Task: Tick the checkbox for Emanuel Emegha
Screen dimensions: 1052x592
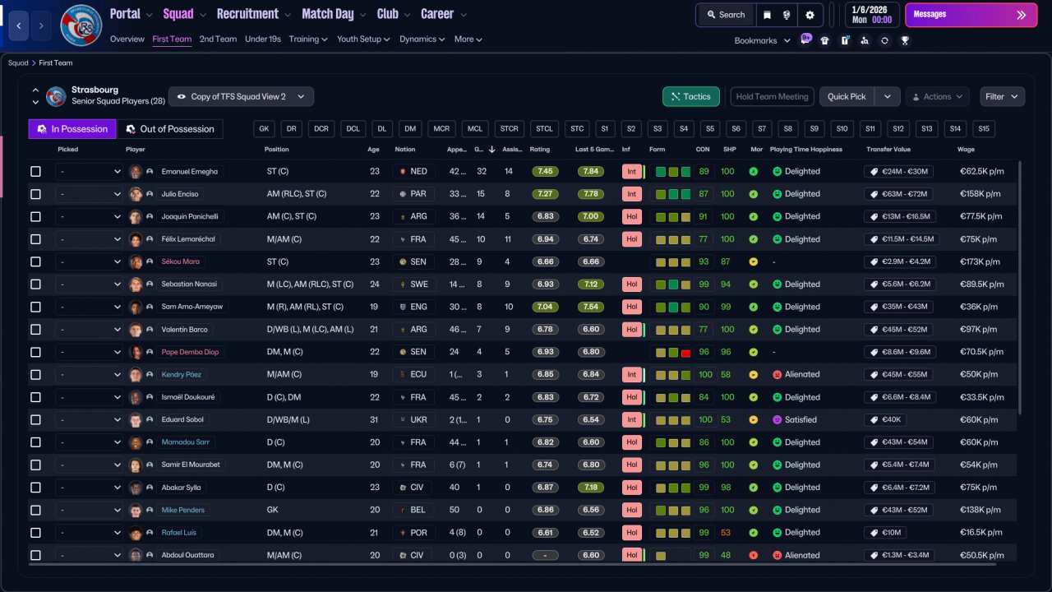Action: tap(35, 171)
